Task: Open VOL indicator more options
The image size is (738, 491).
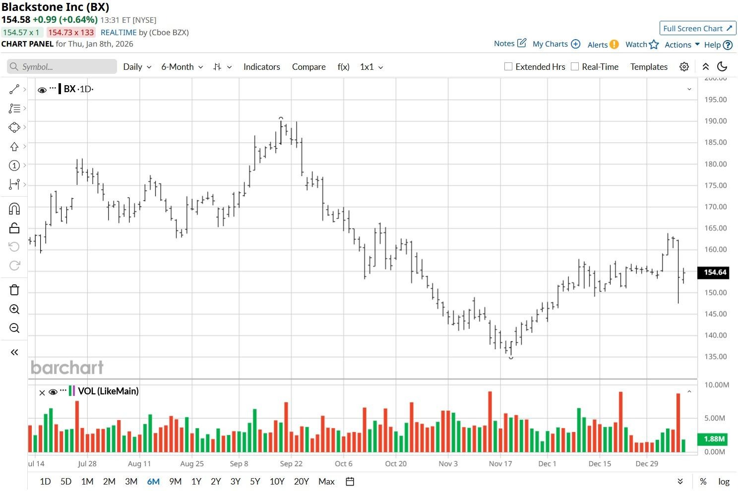Action: (63, 391)
